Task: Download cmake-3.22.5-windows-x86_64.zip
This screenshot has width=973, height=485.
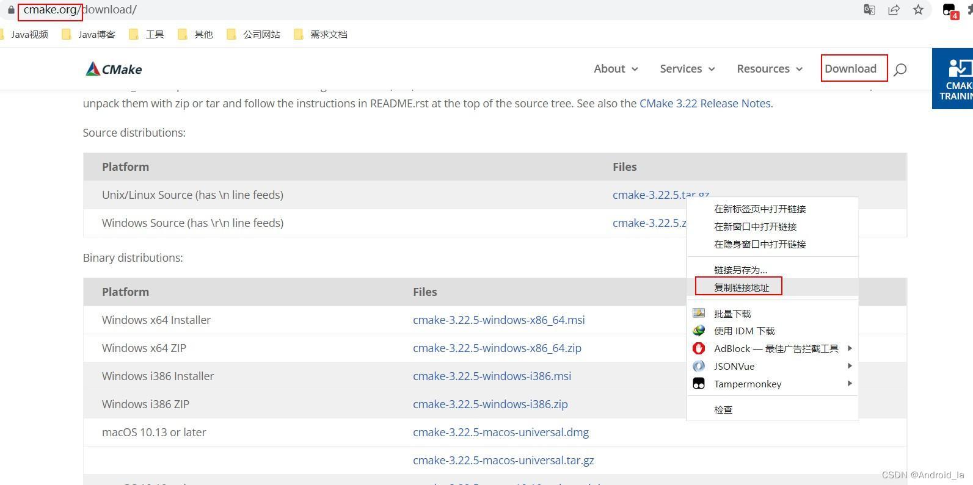Action: [x=497, y=348]
